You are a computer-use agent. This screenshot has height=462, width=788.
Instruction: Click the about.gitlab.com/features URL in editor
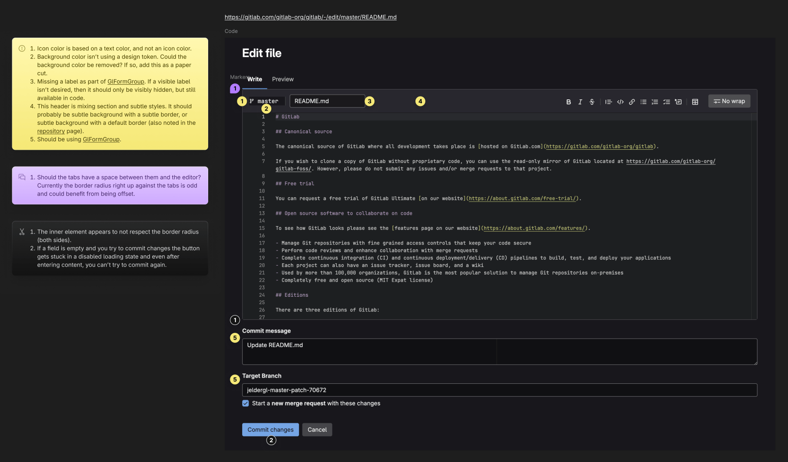pos(534,228)
